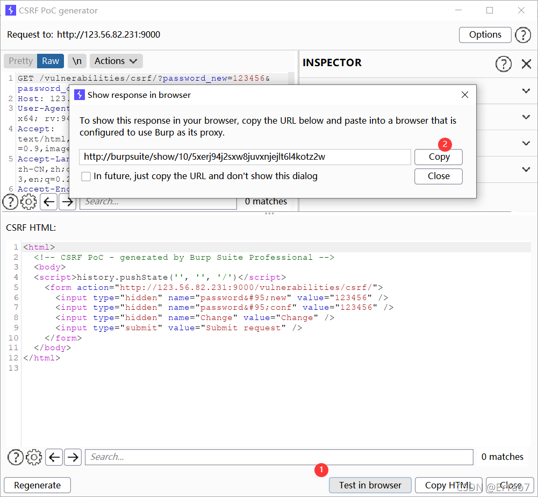Click Regenerate button
This screenshot has height=497, width=538.
pos(38,485)
